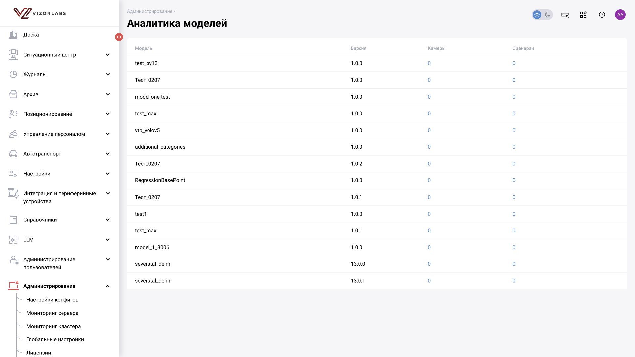Open the help question mark icon

[602, 15]
